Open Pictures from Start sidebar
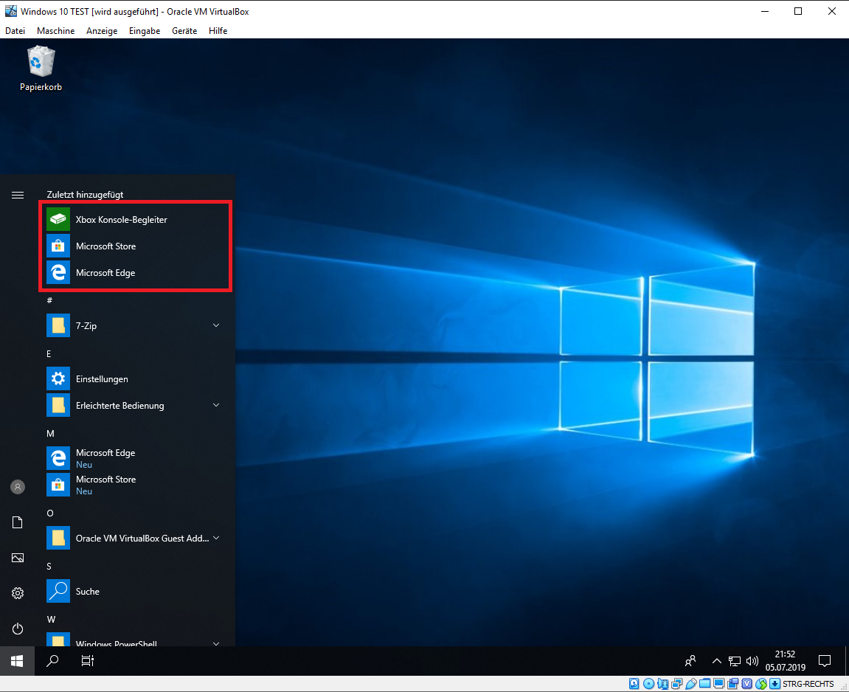Screen dimensions: 849x692 click(17, 558)
